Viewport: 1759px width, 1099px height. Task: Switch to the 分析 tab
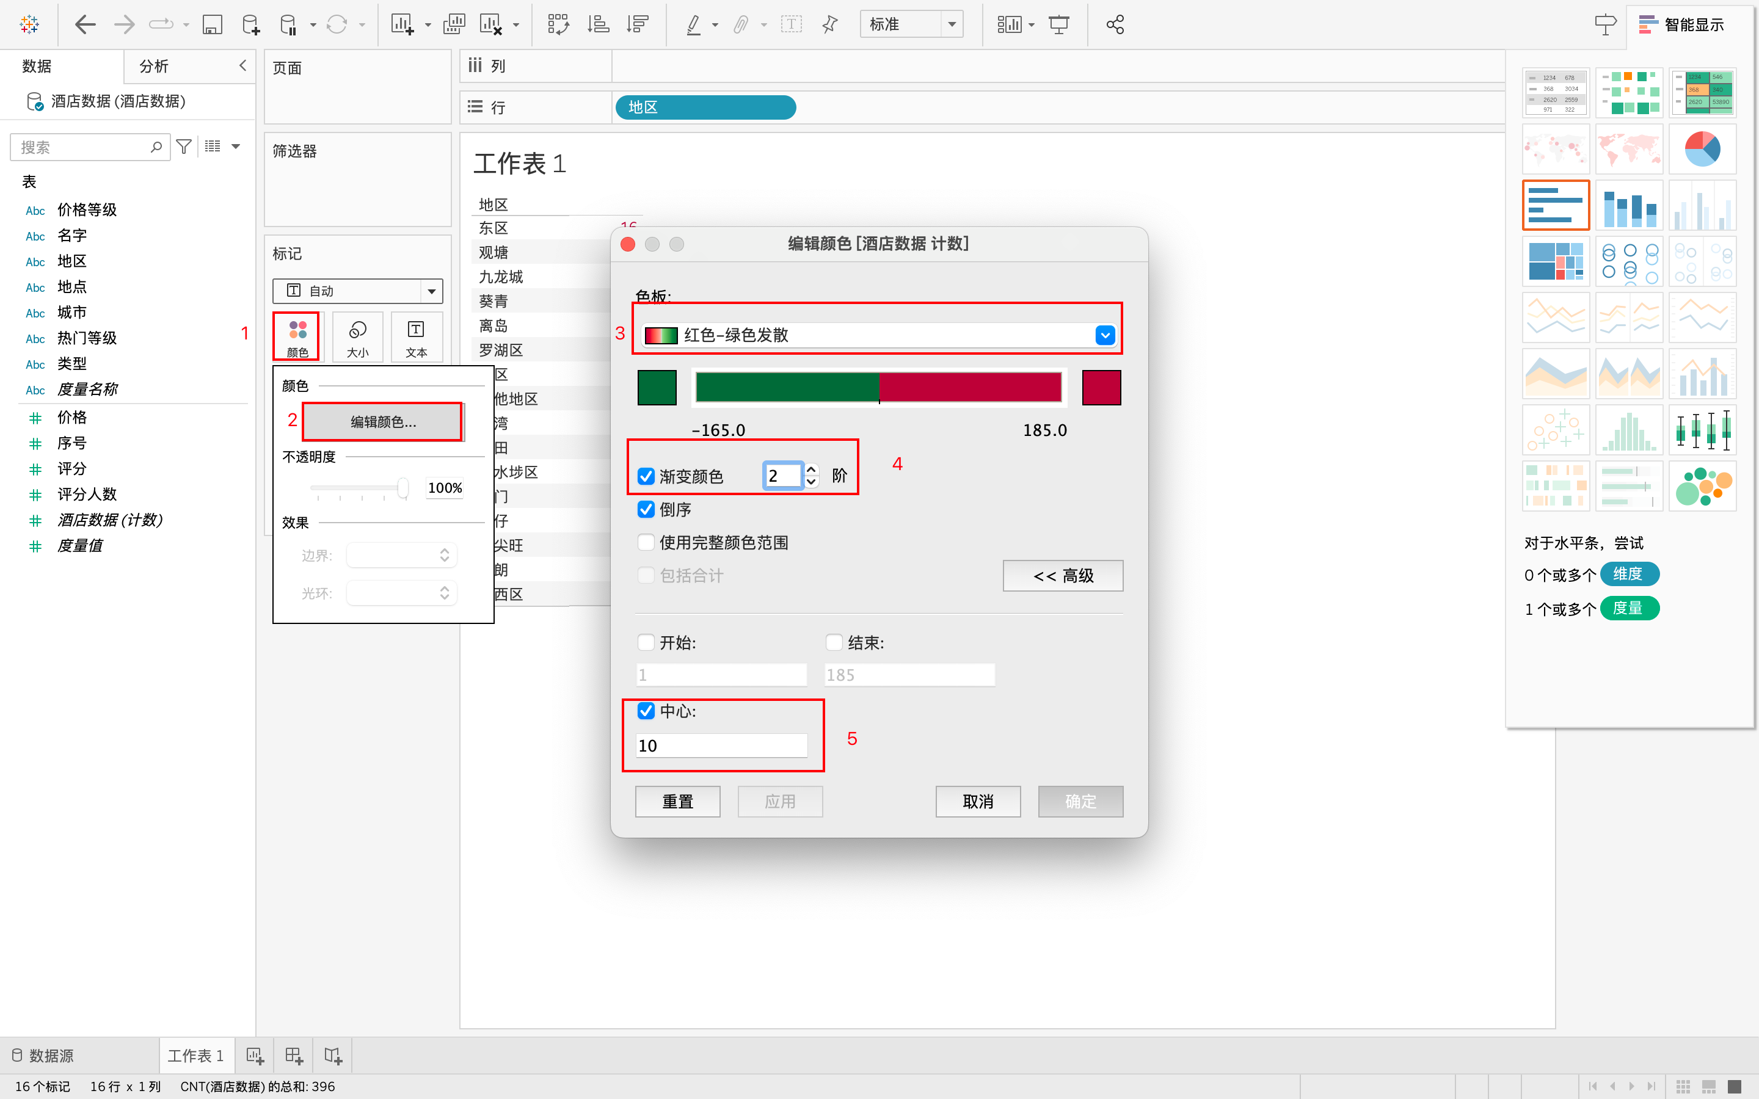[154, 66]
